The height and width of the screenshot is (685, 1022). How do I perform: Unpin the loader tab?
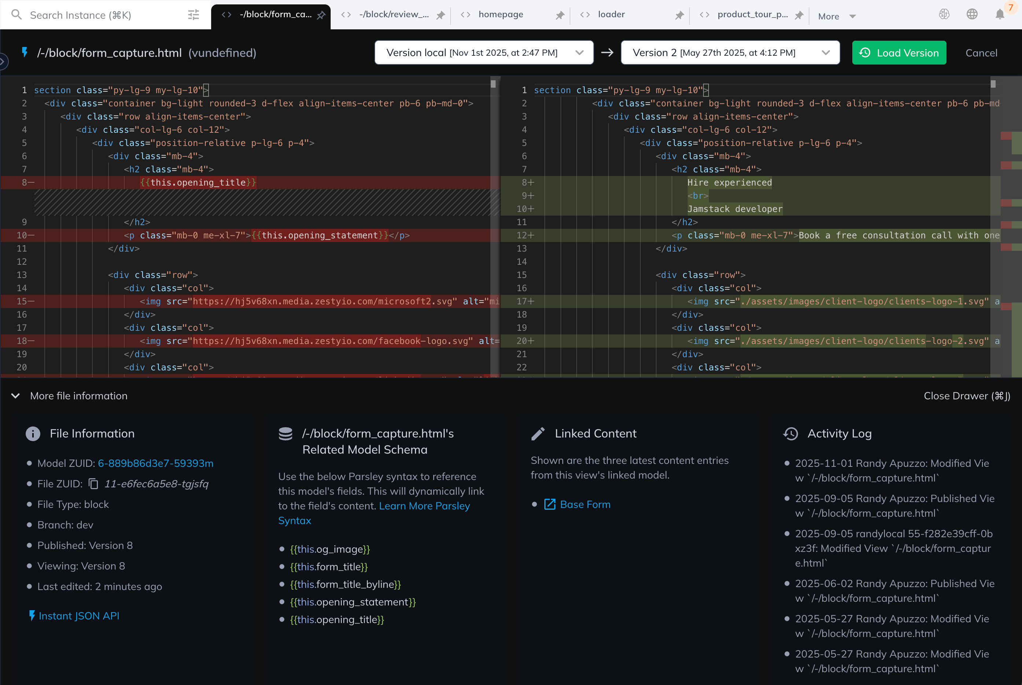tap(679, 15)
